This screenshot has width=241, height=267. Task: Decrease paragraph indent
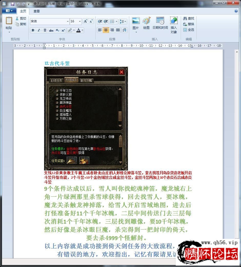(100, 22)
